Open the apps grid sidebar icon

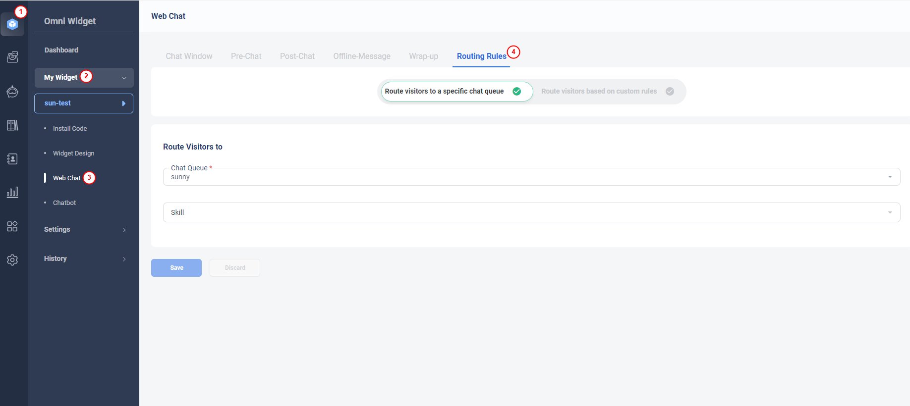point(12,226)
